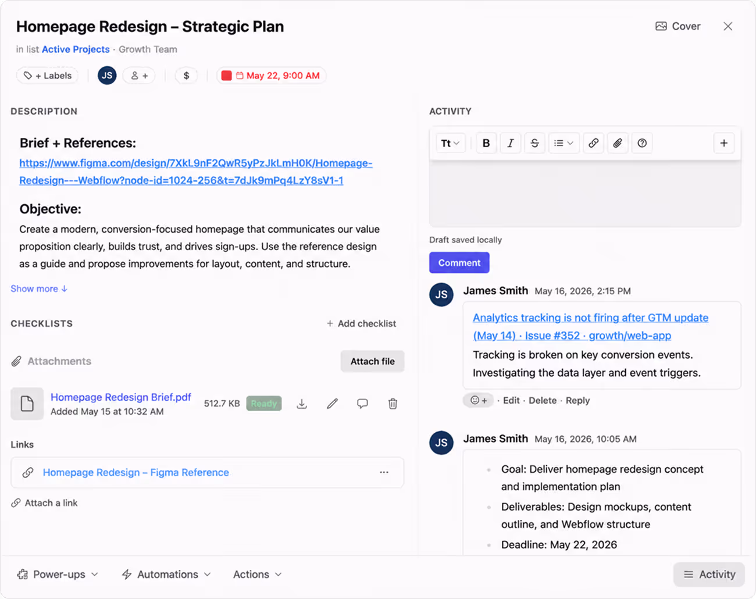Post the comment with Comment button
This screenshot has height=599, width=756.
(x=459, y=263)
